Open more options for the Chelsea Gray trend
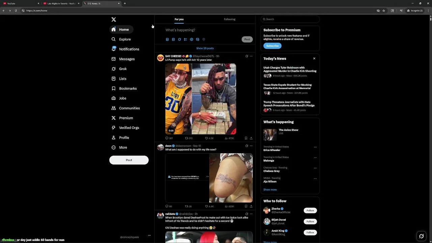This screenshot has height=243, width=432. tap(315, 168)
